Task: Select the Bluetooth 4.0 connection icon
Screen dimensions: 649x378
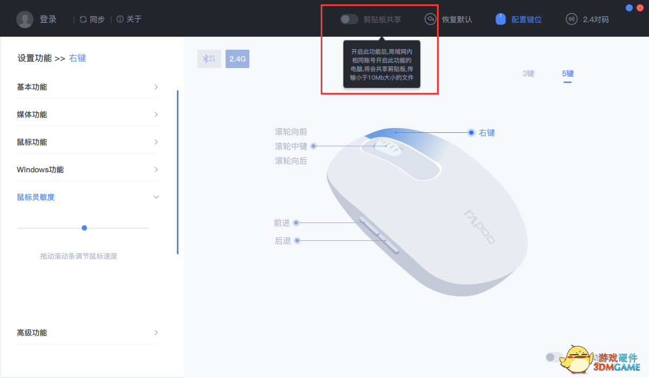Action: click(209, 59)
